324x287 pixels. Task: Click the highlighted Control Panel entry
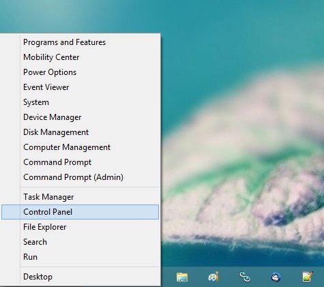pyautogui.click(x=80, y=212)
